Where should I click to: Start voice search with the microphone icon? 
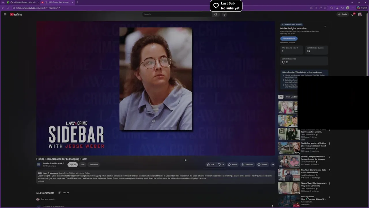tap(225, 14)
